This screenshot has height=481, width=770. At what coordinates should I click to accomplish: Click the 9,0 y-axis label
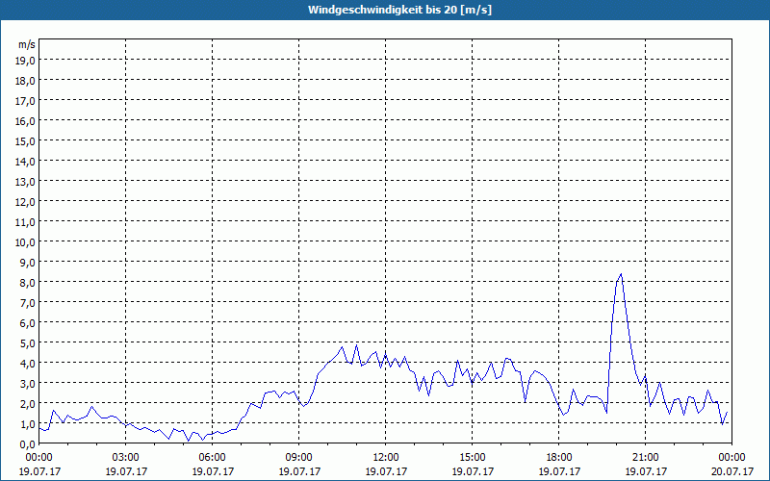pyautogui.click(x=29, y=262)
